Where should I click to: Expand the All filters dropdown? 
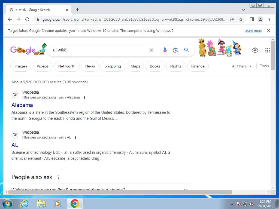click(241, 66)
